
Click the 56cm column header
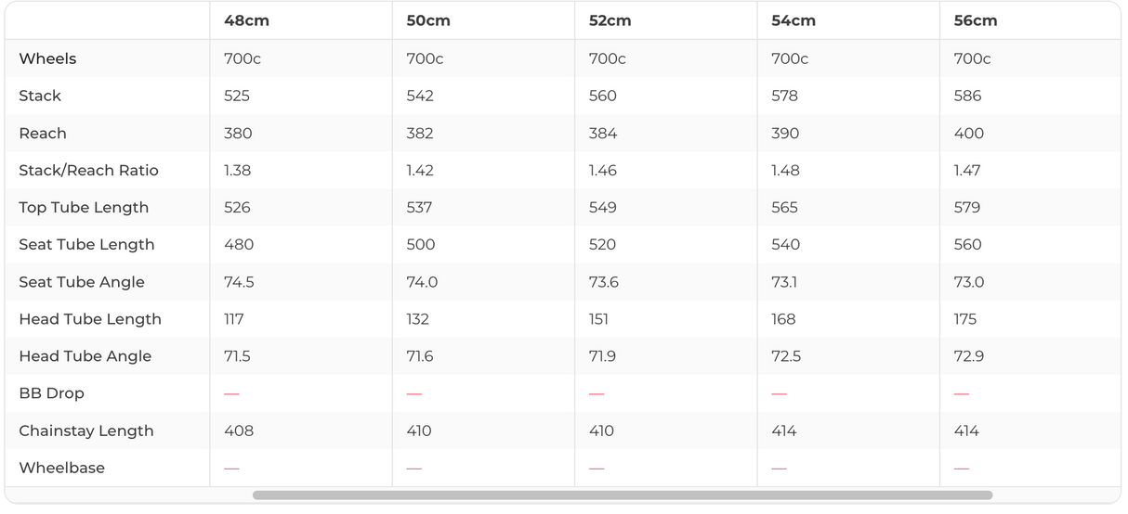[x=976, y=20]
